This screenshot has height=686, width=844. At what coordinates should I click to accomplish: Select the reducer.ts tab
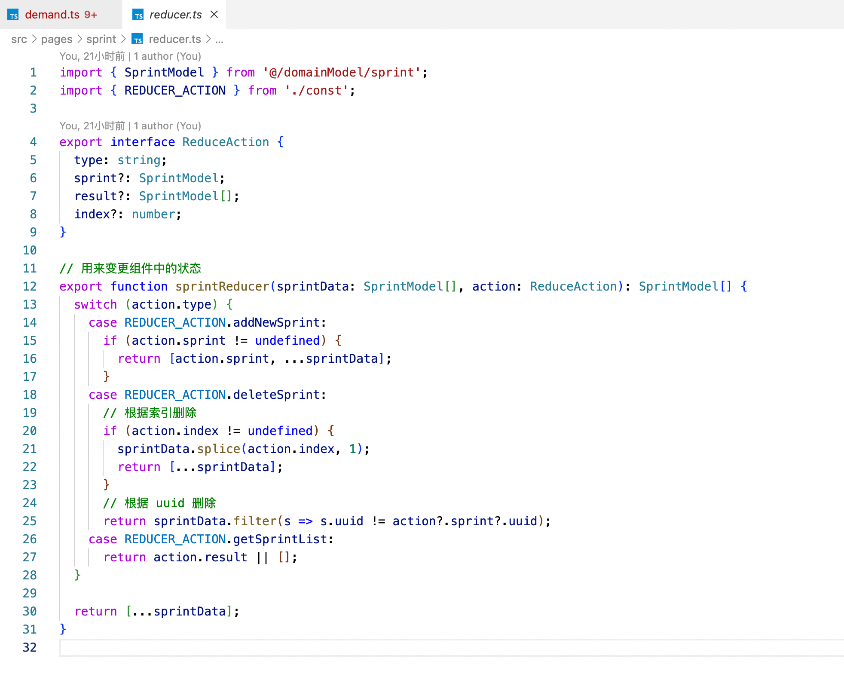point(175,15)
